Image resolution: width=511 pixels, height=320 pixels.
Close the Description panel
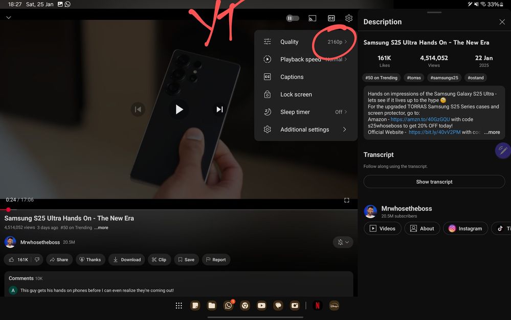tap(502, 22)
